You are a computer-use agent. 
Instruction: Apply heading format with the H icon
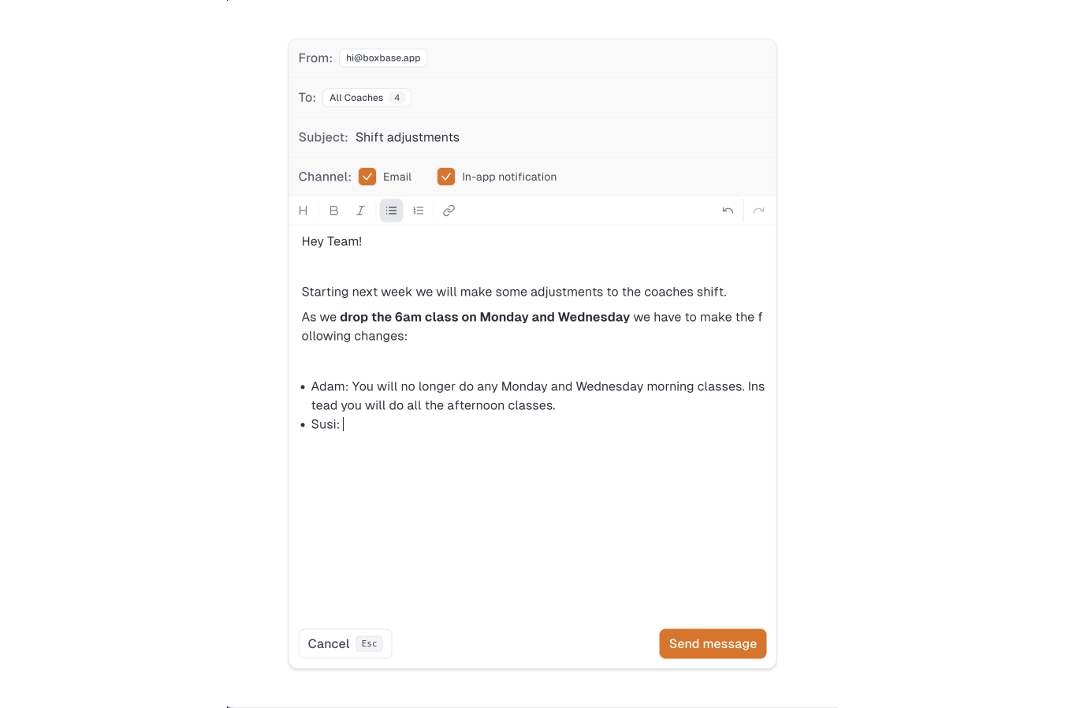(x=303, y=211)
